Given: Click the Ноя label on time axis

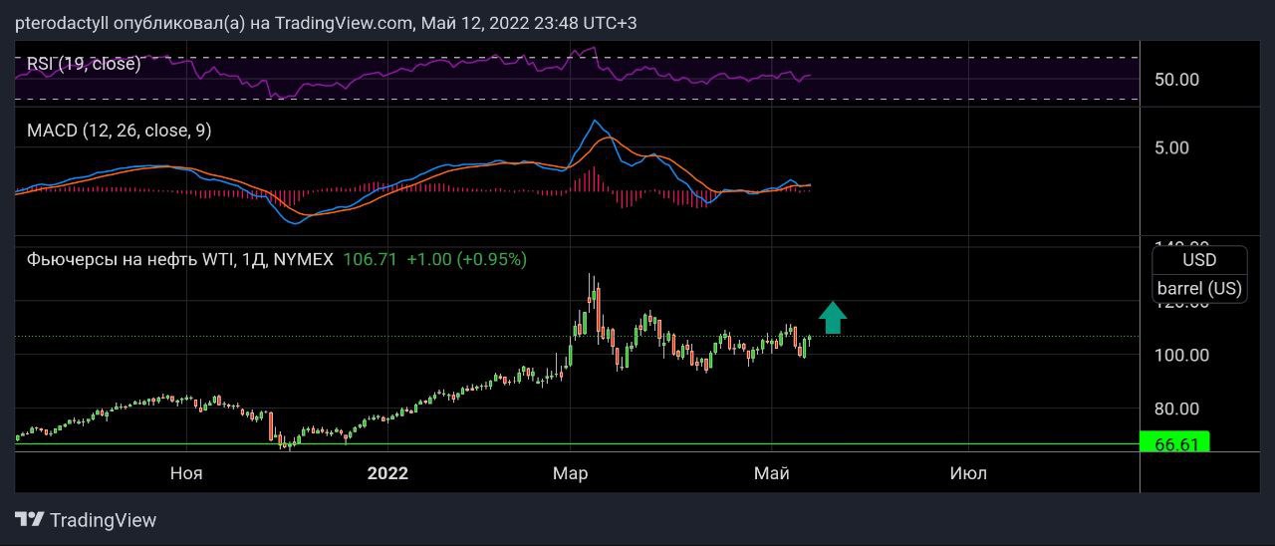Looking at the screenshot, I should click(186, 472).
